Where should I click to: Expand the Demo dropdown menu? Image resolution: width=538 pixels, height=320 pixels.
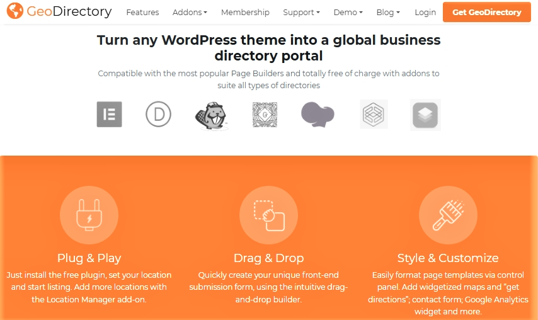coord(348,13)
